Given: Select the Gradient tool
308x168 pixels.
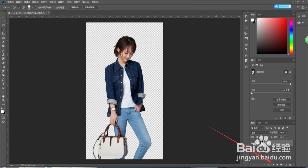Looking at the screenshot, I should 3,67.
